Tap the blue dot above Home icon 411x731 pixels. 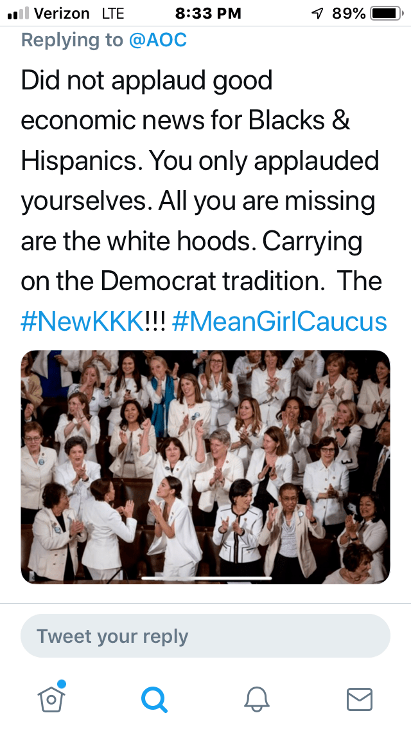click(x=62, y=683)
